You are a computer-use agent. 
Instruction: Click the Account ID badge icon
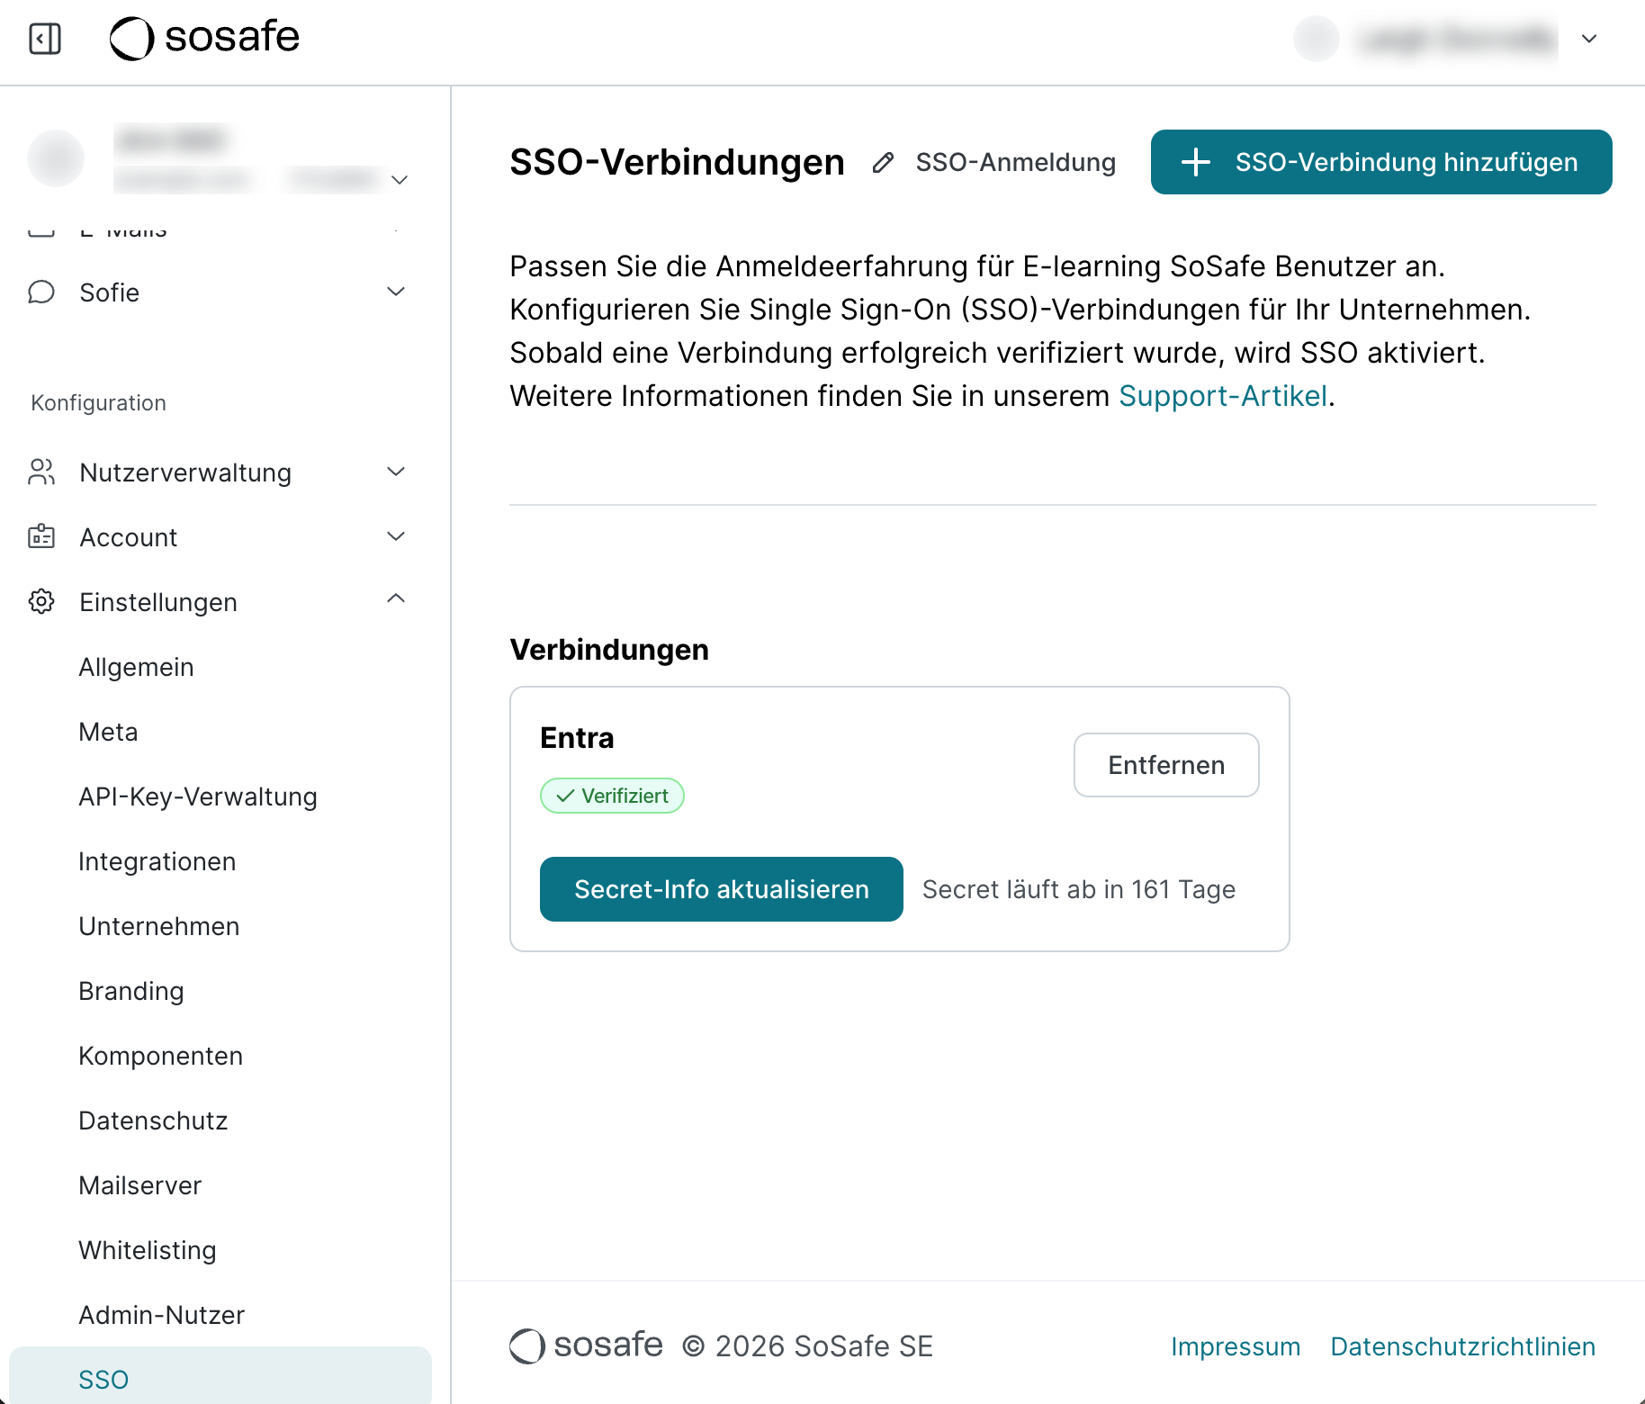click(x=41, y=537)
